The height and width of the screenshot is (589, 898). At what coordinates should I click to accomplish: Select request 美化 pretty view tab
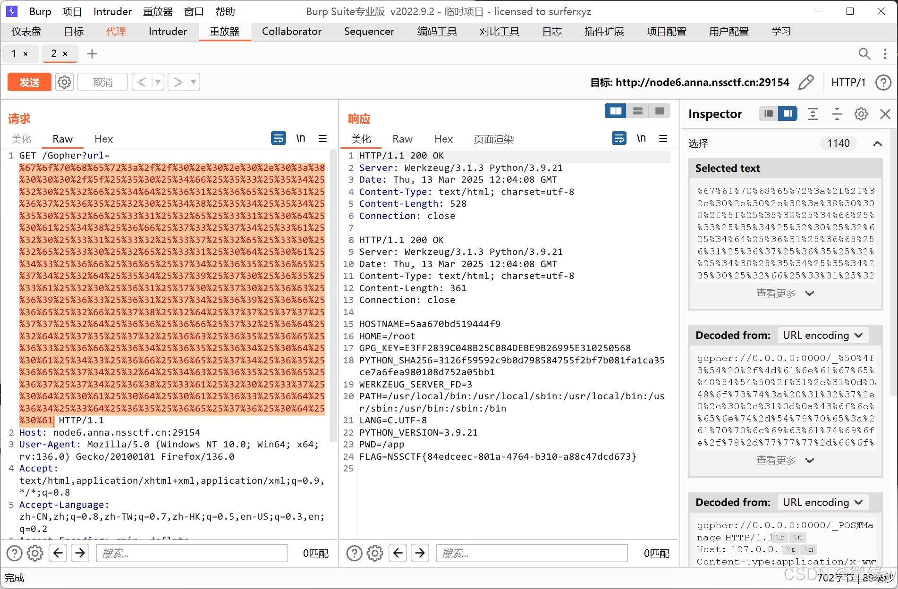click(21, 139)
